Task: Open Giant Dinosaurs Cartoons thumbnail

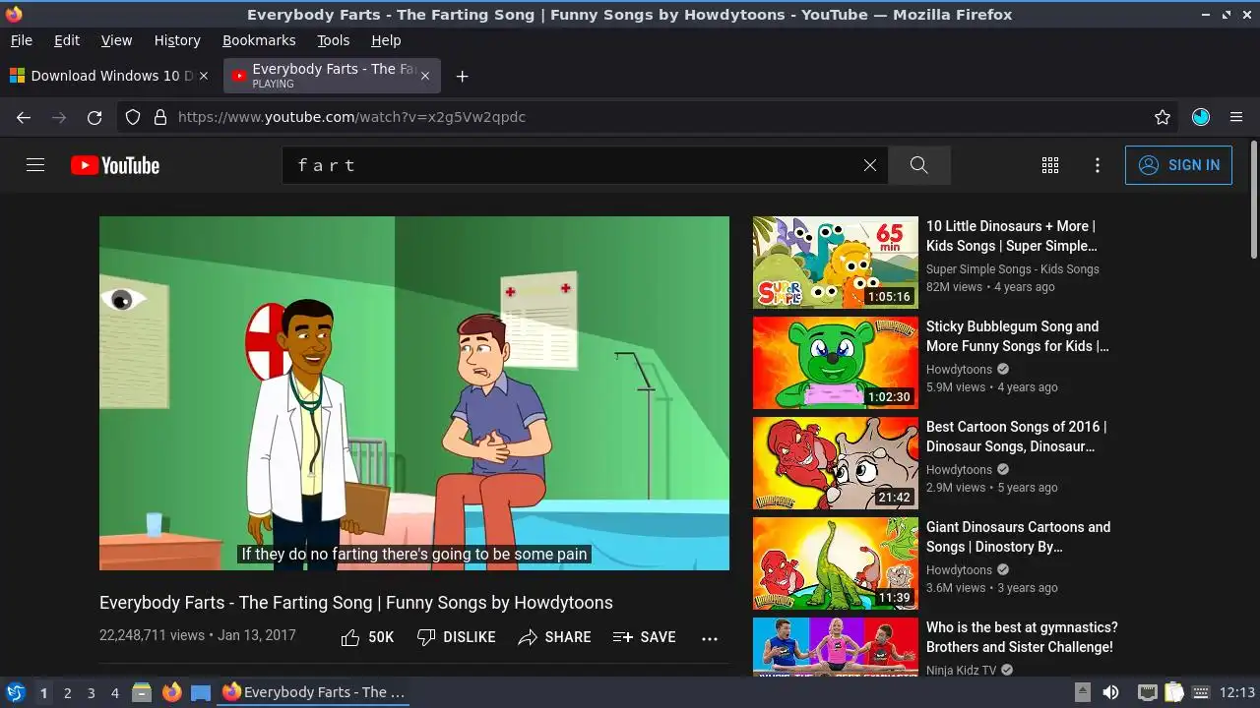Action: coord(836,563)
